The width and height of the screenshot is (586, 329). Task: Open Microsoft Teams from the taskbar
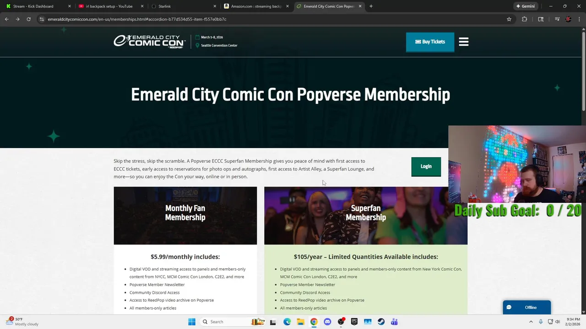tap(395, 322)
